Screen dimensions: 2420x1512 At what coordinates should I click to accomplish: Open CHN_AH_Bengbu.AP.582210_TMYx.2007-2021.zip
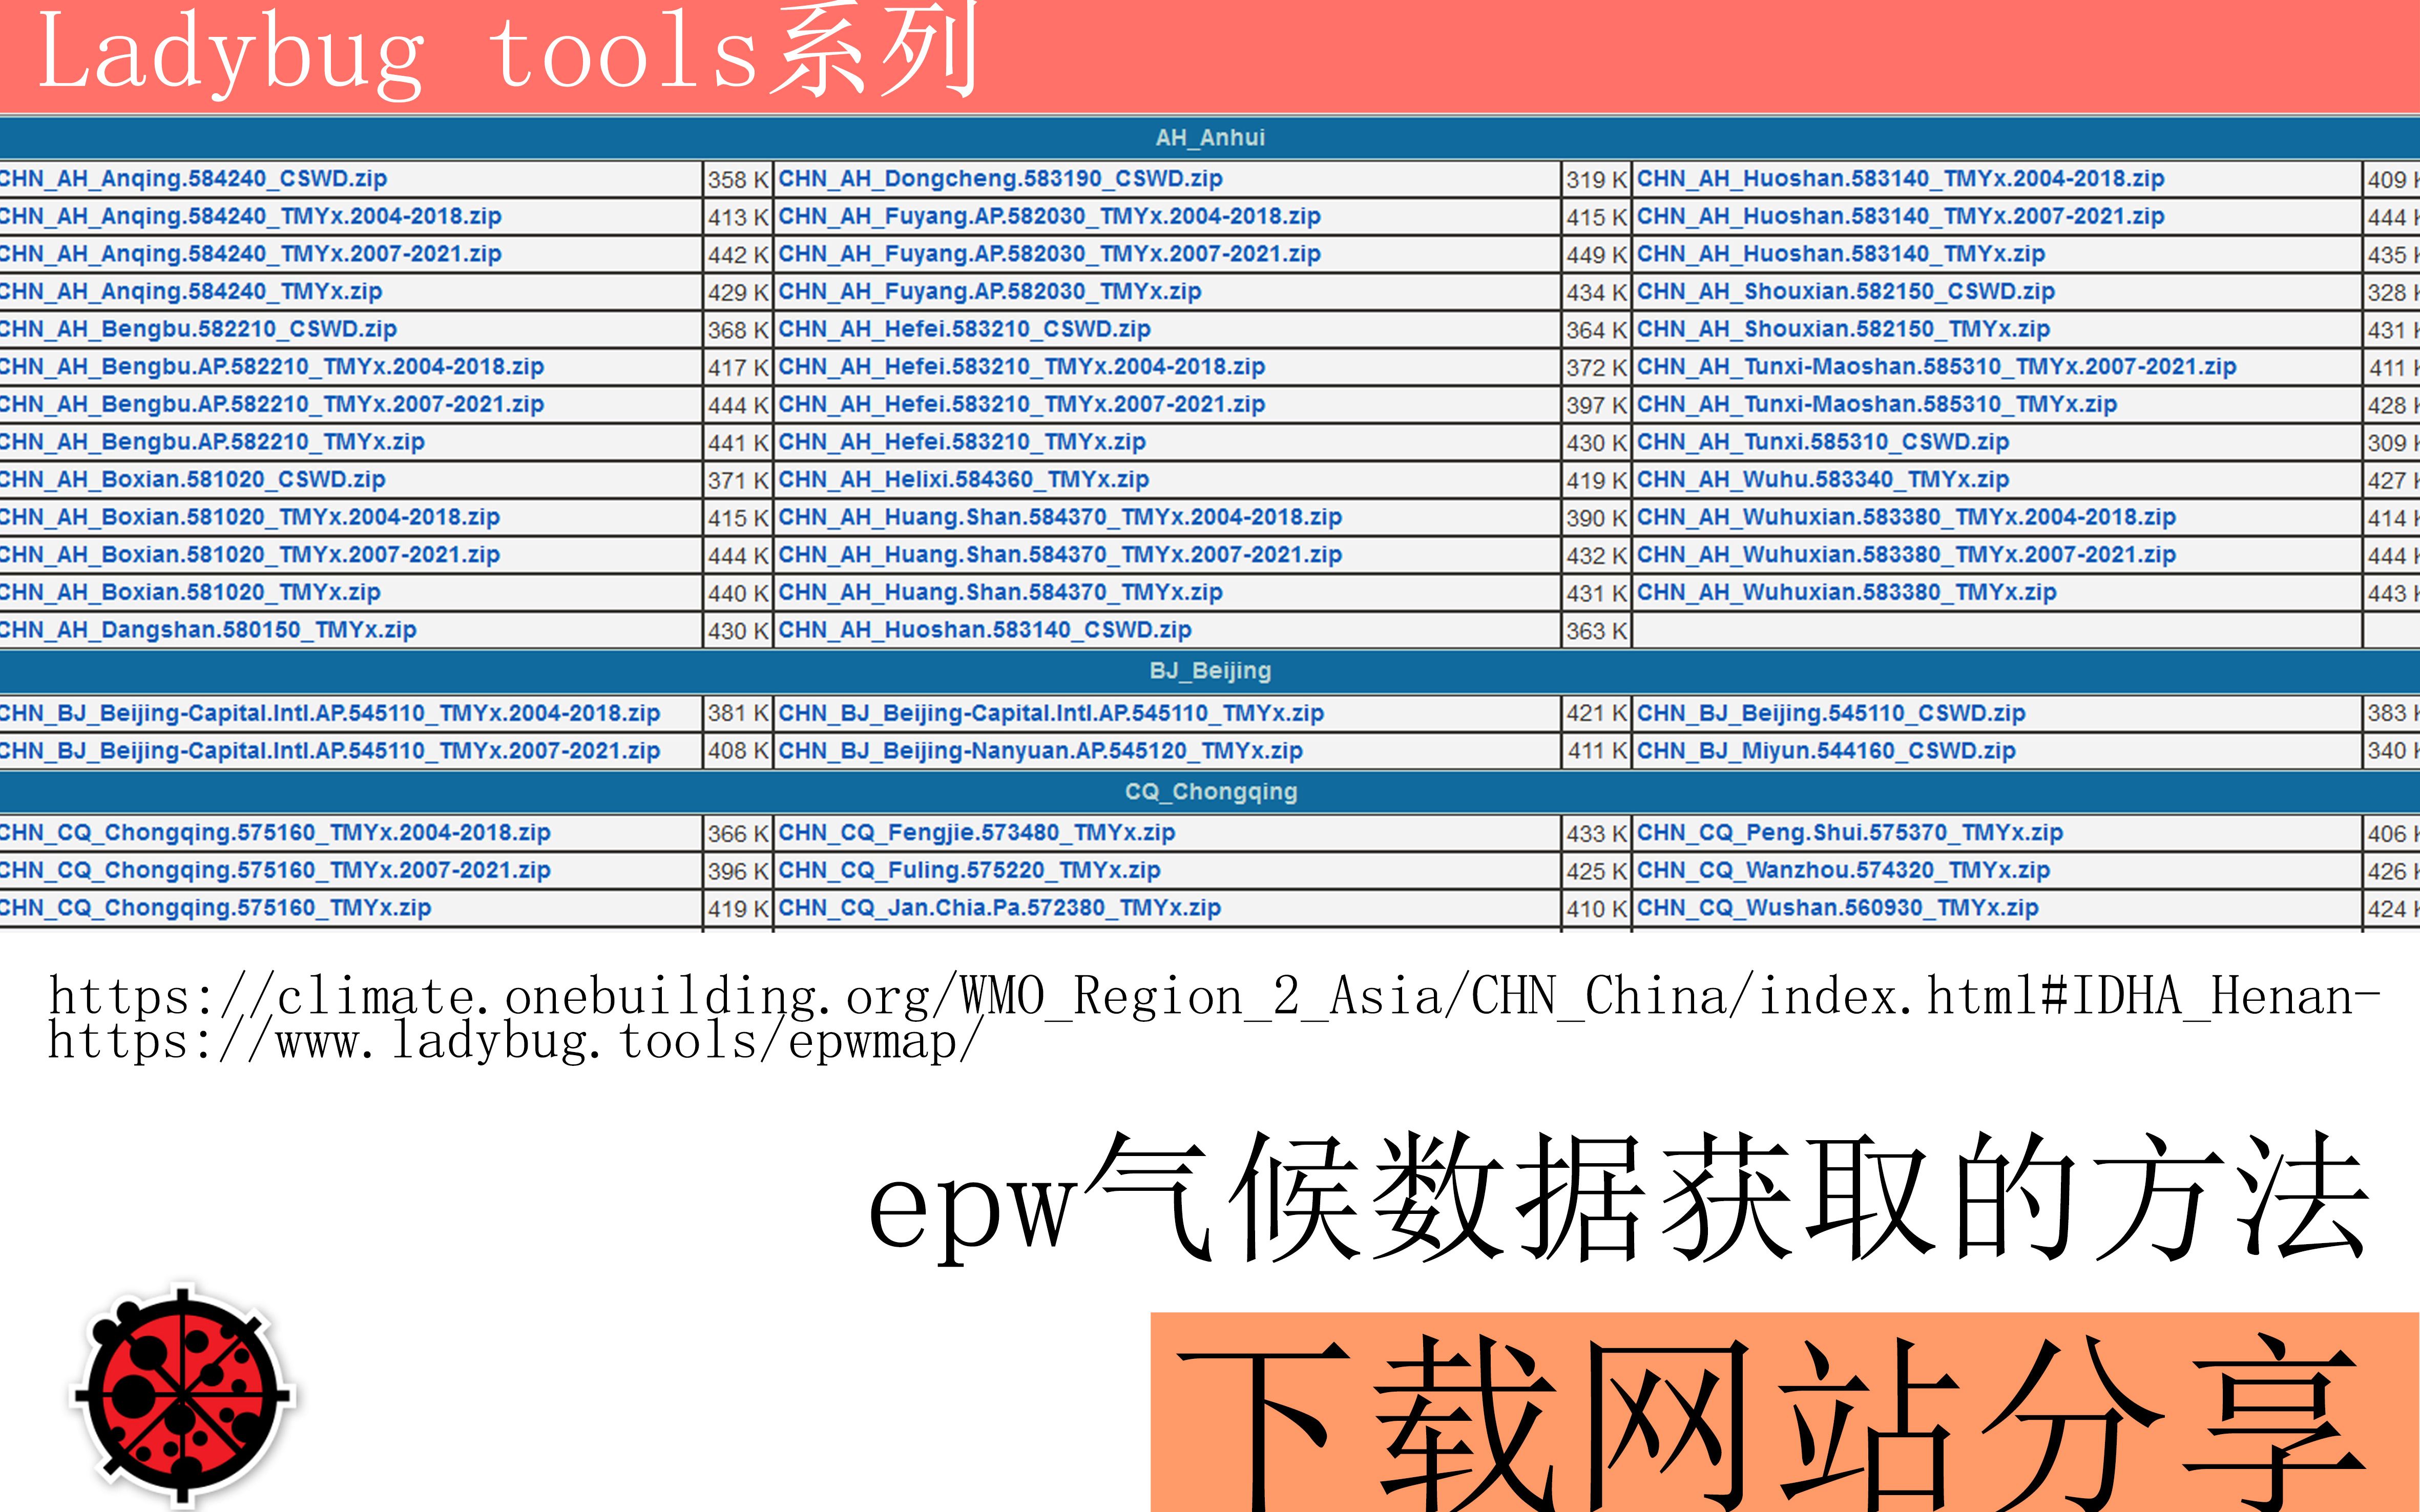[272, 404]
